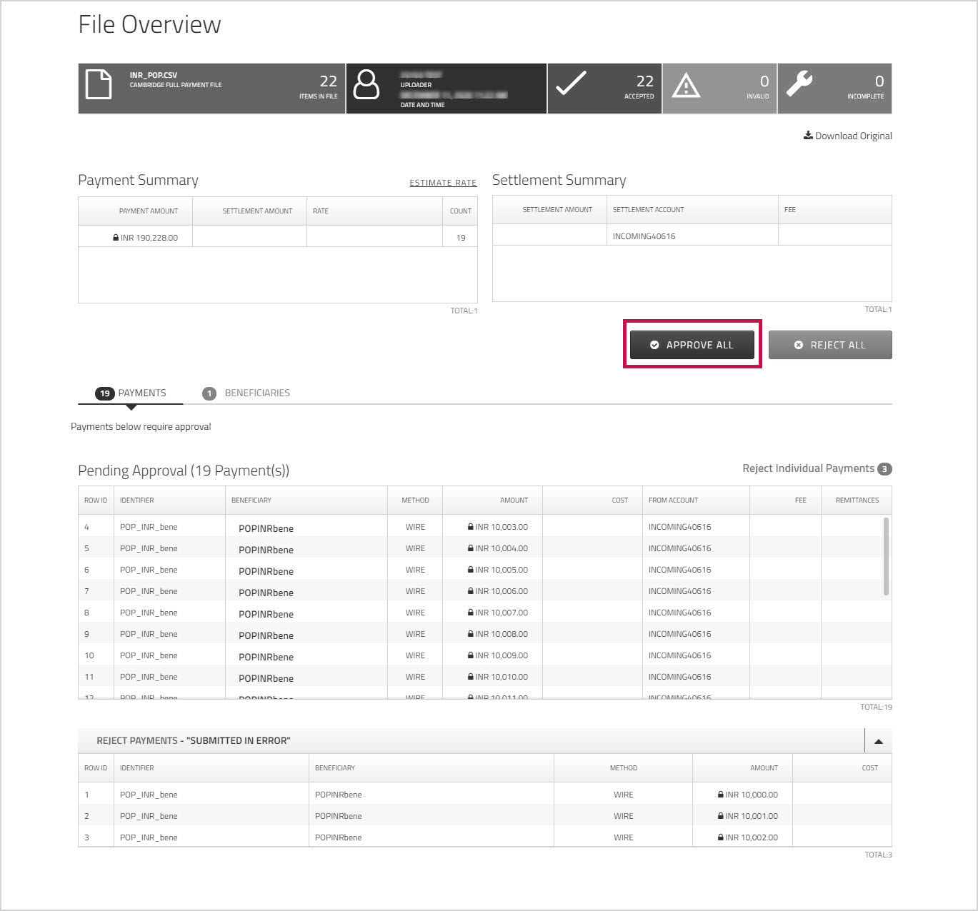The height and width of the screenshot is (911, 978).
Task: Click the accepted checkmark icon
Action: 572,84
